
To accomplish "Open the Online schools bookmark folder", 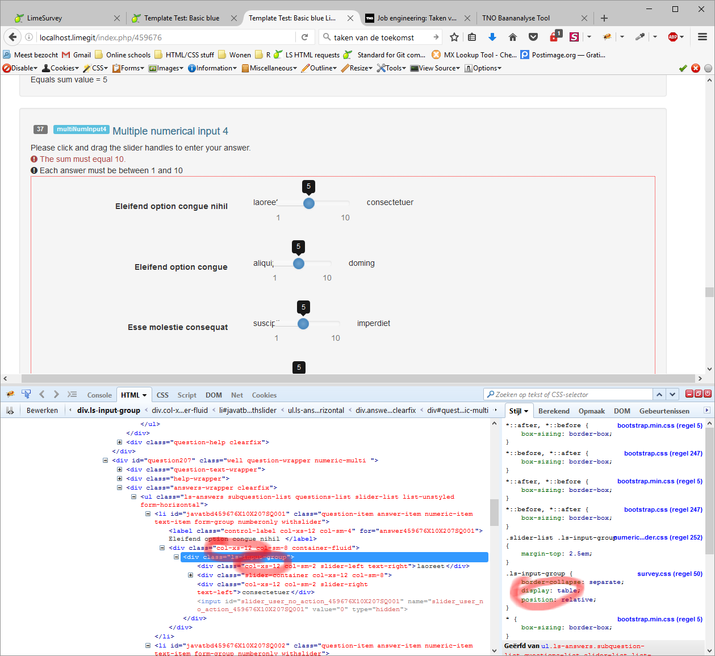I will click(123, 55).
